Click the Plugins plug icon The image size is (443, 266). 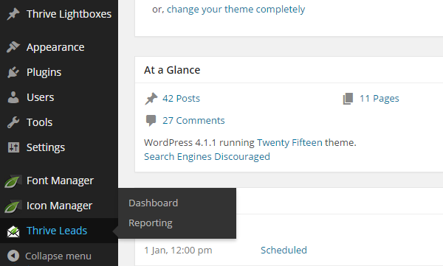click(13, 72)
